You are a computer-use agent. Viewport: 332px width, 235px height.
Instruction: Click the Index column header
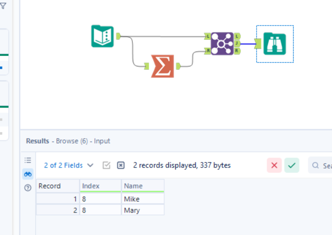[x=100, y=186]
